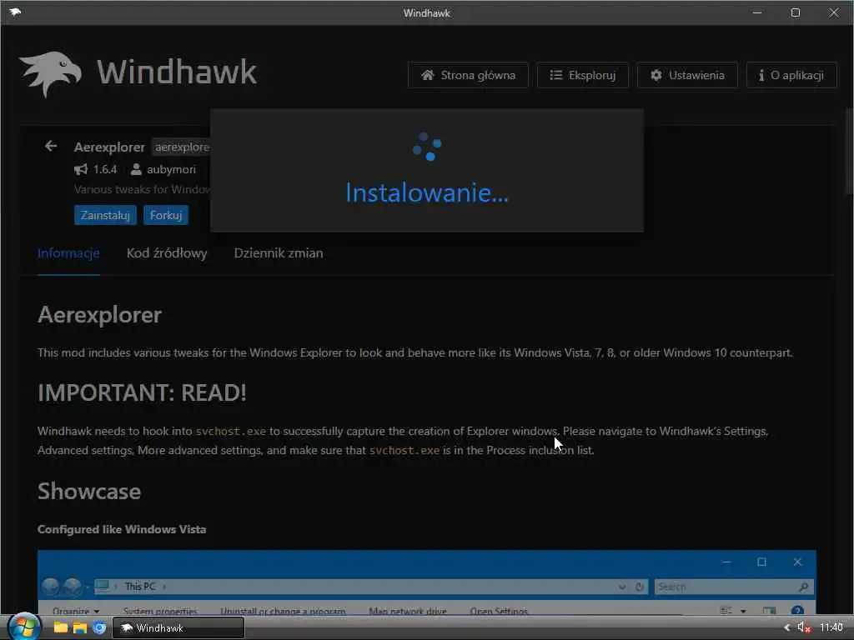Click the back arrow beside Aerexplorer
Image resolution: width=854 pixels, height=640 pixels.
(51, 146)
